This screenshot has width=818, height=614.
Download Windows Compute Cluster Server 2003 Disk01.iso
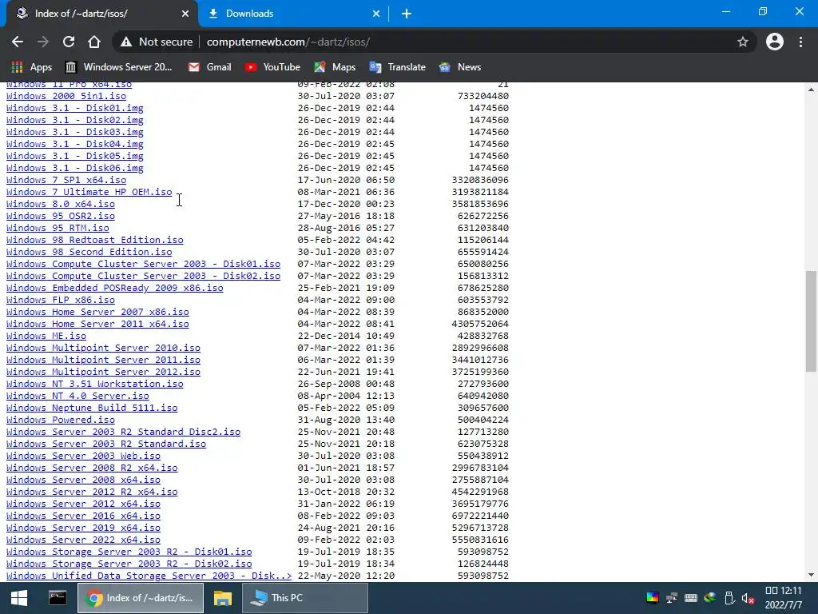tap(144, 264)
